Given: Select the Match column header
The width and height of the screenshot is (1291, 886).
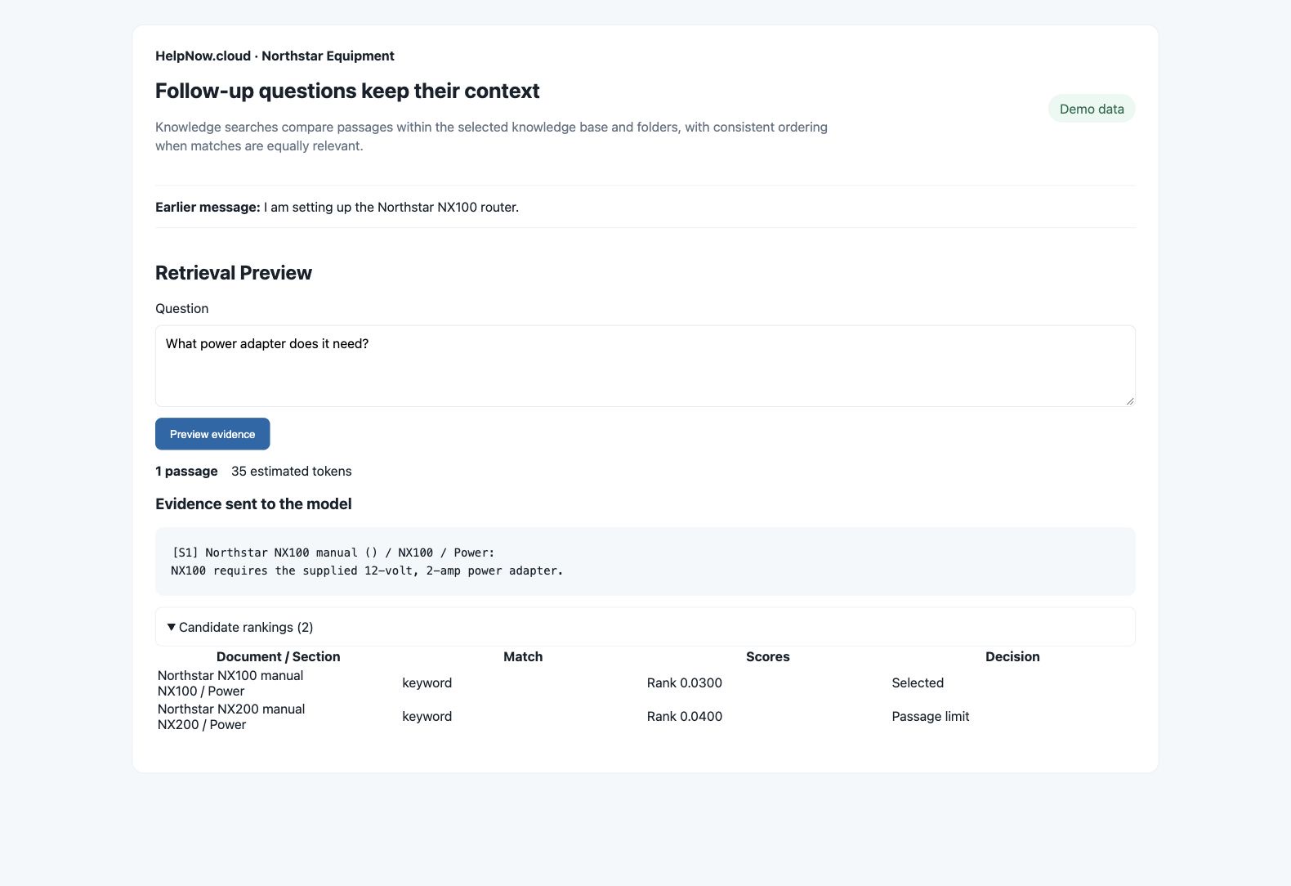Looking at the screenshot, I should 523,656.
